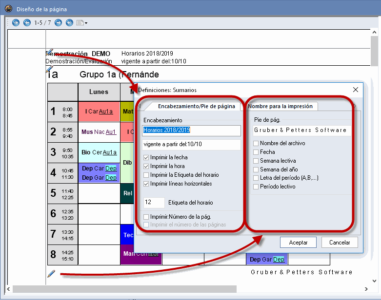Go to previous page arrow icon

27,23
